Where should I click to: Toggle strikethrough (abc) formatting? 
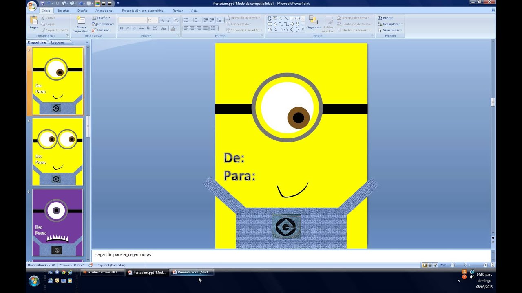141,28
